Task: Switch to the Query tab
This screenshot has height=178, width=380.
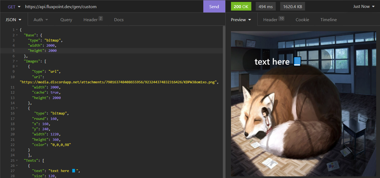Action: [66, 20]
